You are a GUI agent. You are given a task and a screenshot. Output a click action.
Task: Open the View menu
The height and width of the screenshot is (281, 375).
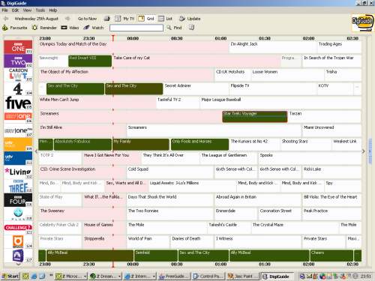27,10
